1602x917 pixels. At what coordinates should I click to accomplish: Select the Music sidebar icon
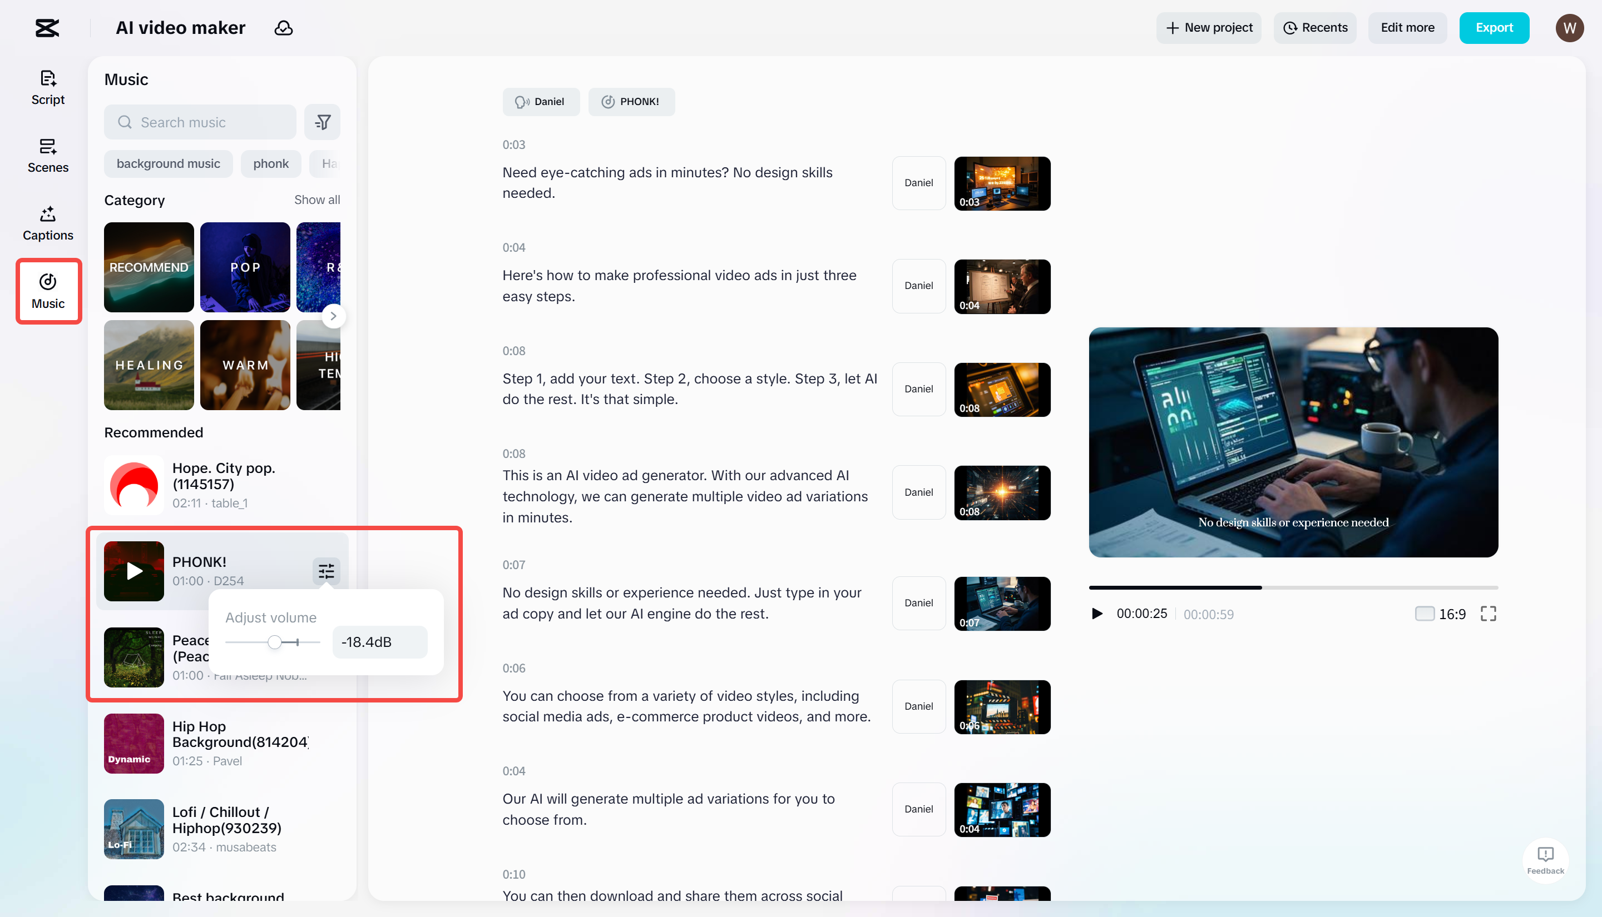pos(47,291)
